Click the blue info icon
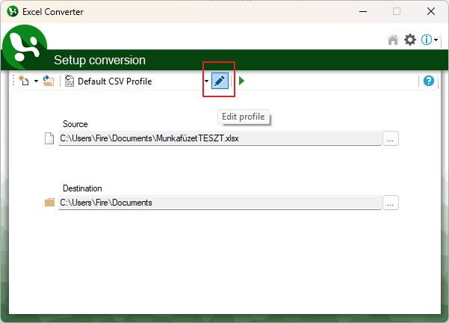 (x=426, y=40)
